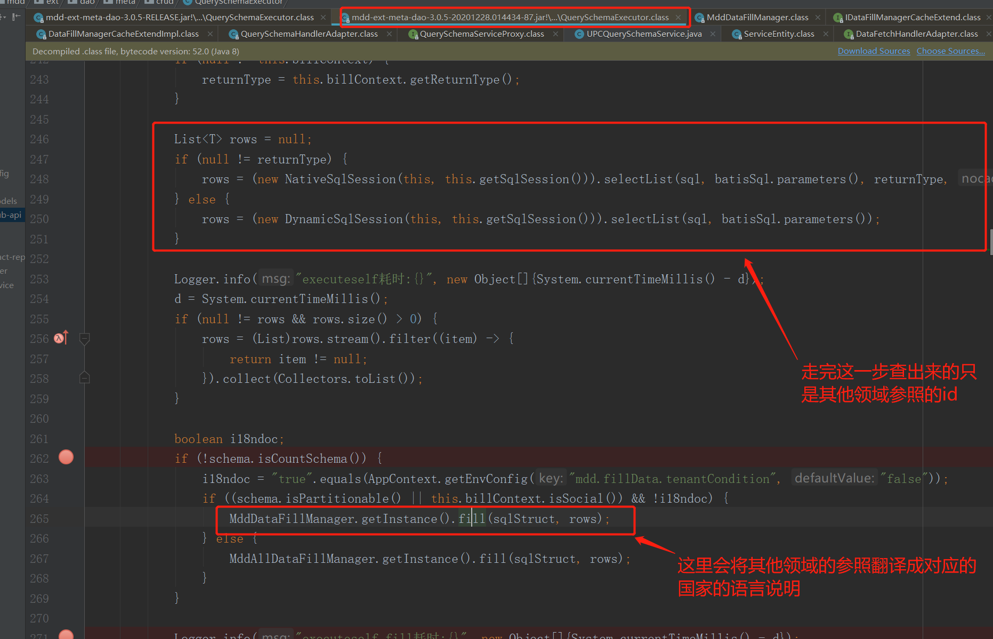Close the RELEASE.jar QuerySchemaExecutor.class tab

coord(323,18)
